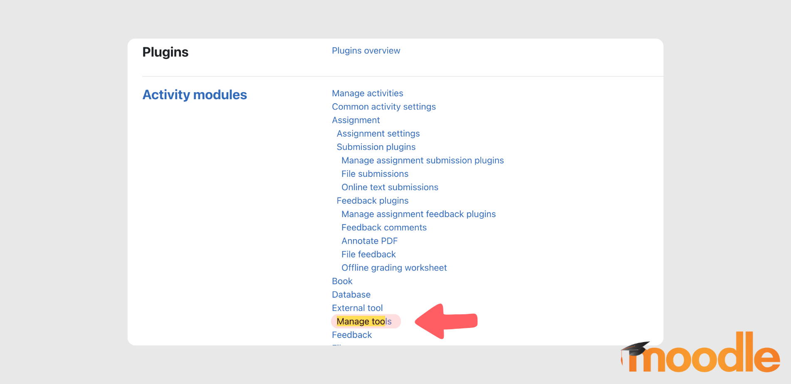Open Online text submissions settings
This screenshot has height=384, width=791.
(389, 187)
